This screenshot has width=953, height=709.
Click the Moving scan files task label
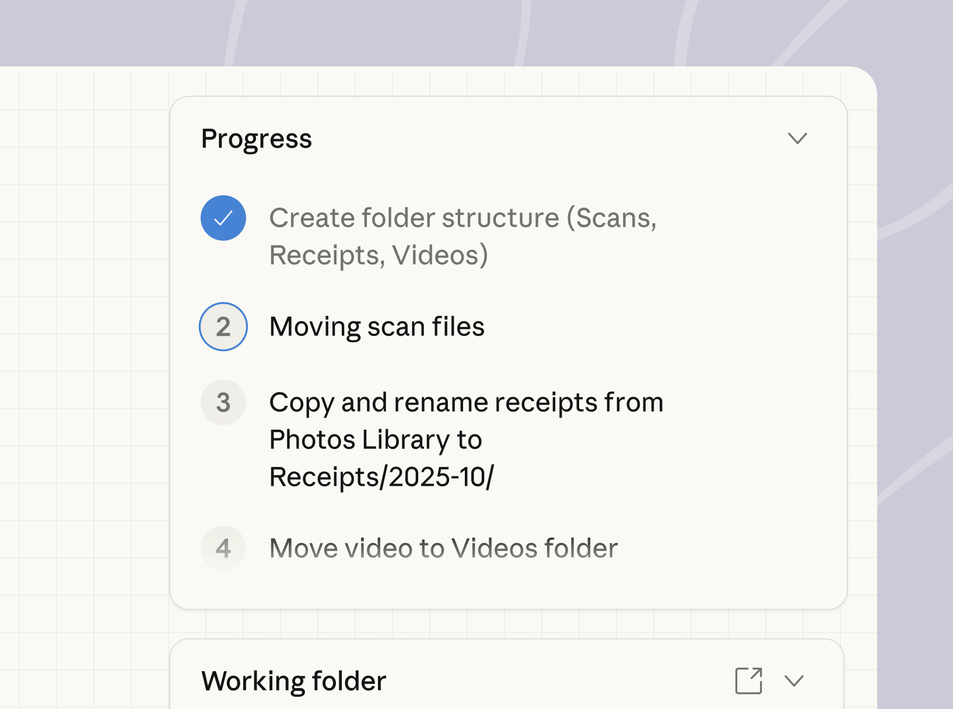(x=376, y=327)
